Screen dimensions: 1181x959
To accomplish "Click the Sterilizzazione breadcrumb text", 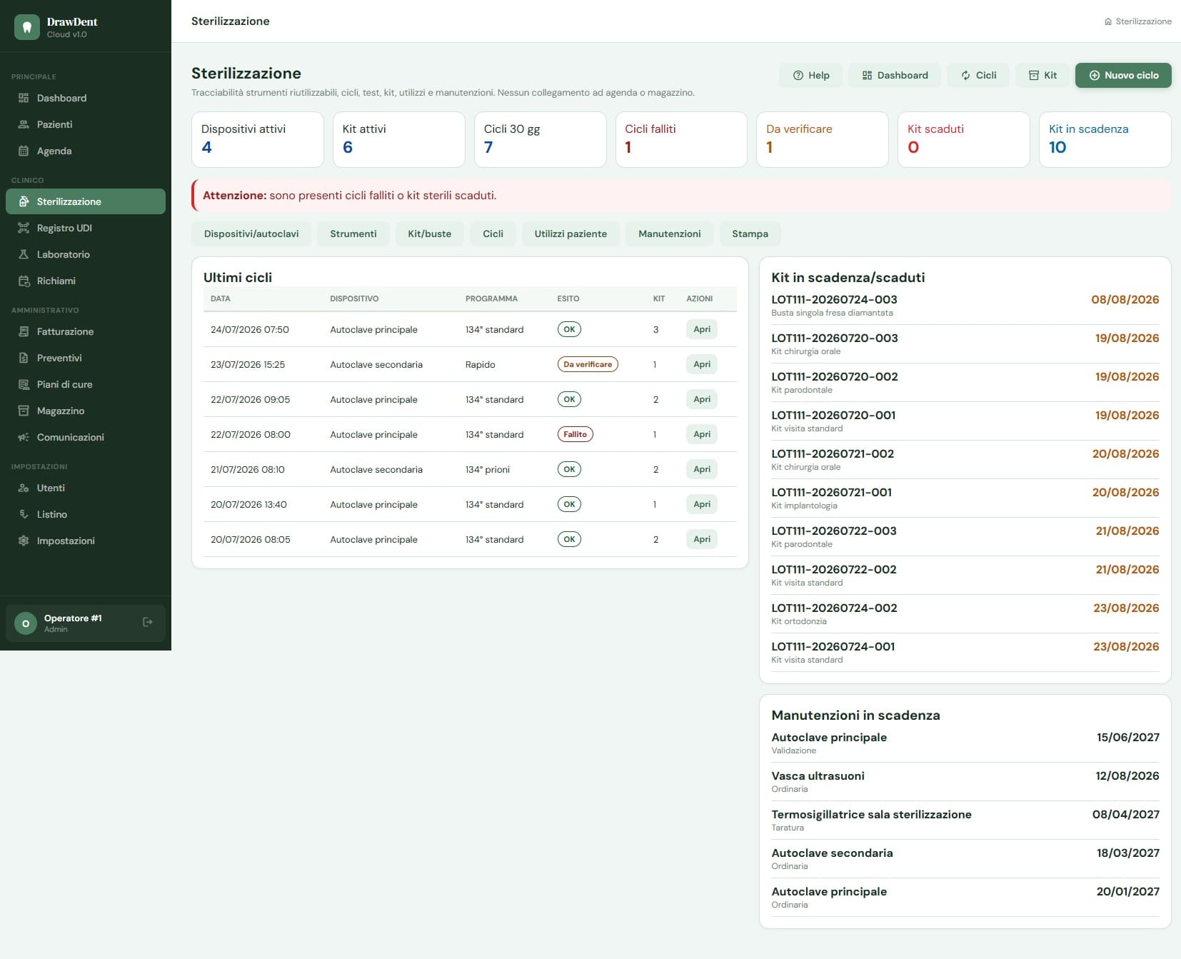I will (1143, 21).
